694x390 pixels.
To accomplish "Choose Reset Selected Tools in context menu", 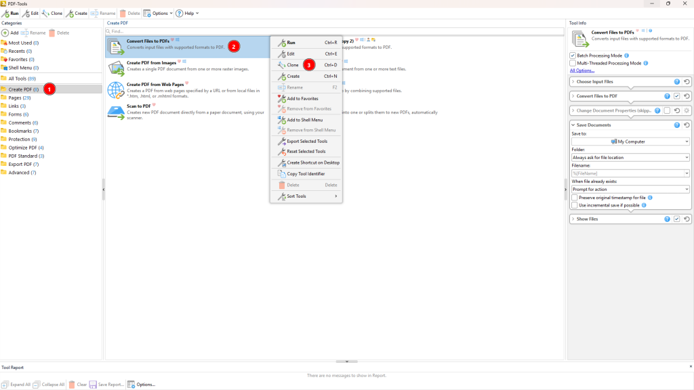I will pyautogui.click(x=306, y=151).
